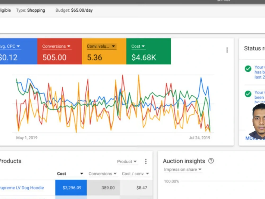The height and width of the screenshot is (199, 265).
Task: Open the chart options three-dot menu
Action: (227, 50)
